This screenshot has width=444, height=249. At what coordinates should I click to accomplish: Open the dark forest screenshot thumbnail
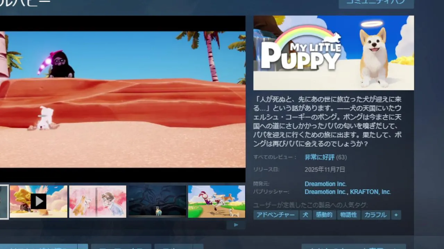[x=157, y=201]
